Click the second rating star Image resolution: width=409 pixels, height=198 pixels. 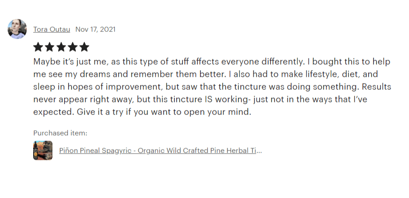[x=50, y=47]
